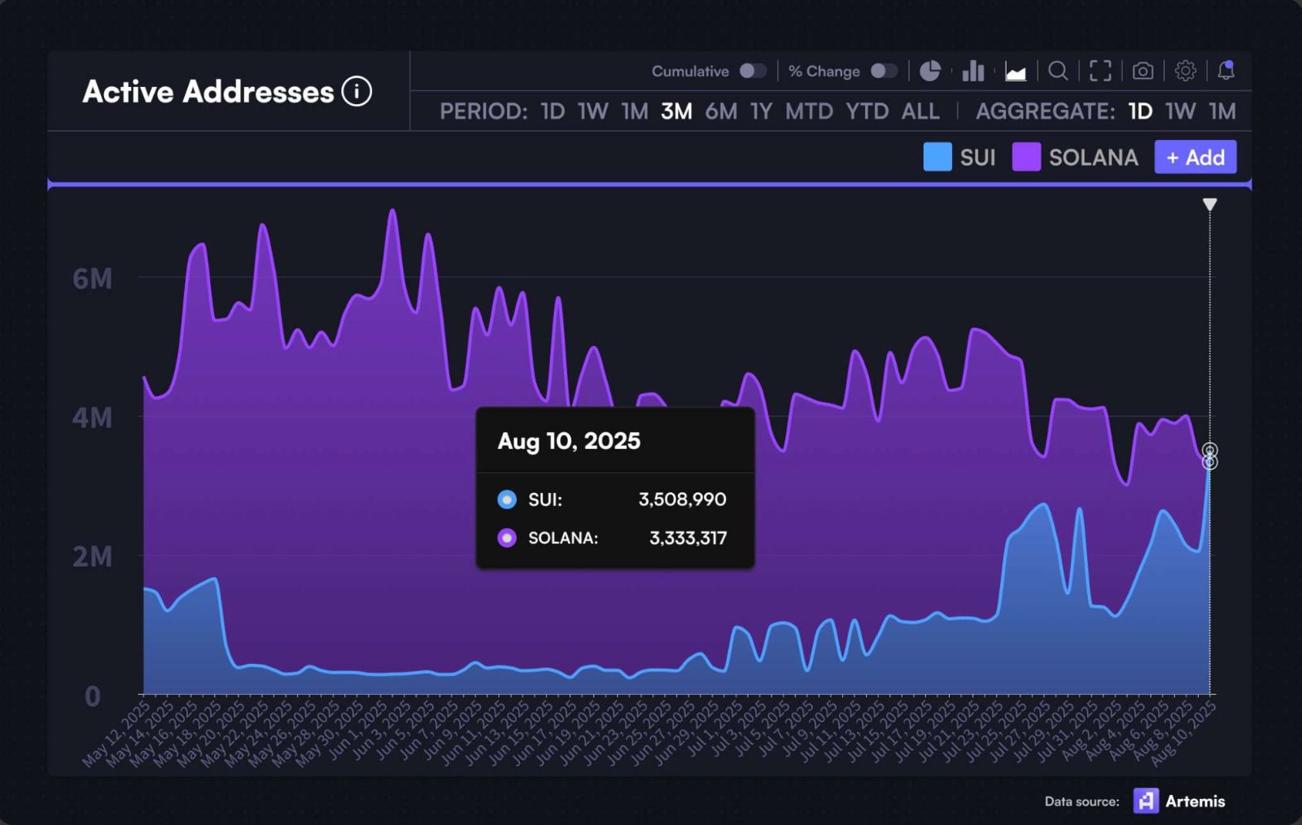The height and width of the screenshot is (825, 1302).
Task: Click the 2M y-axis label
Action: point(92,557)
